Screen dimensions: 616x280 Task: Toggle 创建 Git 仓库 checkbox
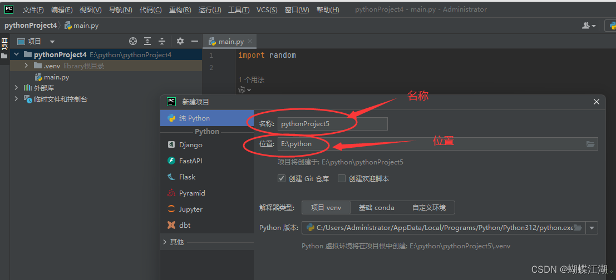pyautogui.click(x=281, y=178)
